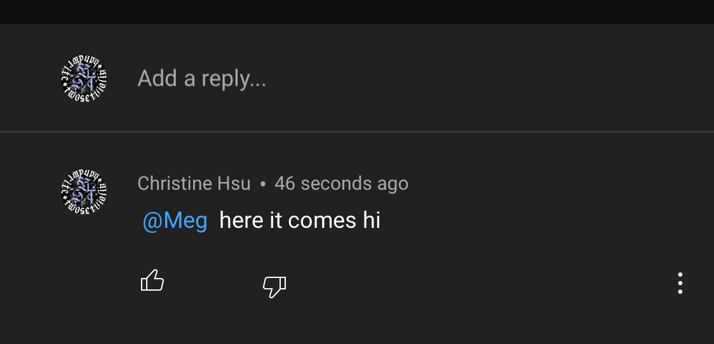This screenshot has width=714, height=344.
Task: Click the blue @Meg username tag
Action: click(175, 221)
